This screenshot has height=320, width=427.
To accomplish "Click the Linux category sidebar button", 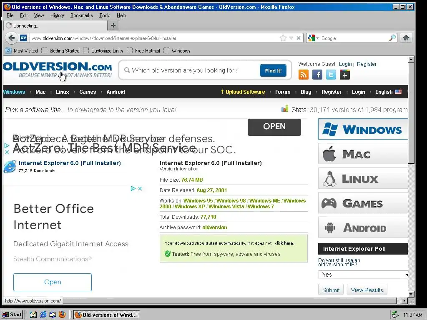I will [x=363, y=178].
